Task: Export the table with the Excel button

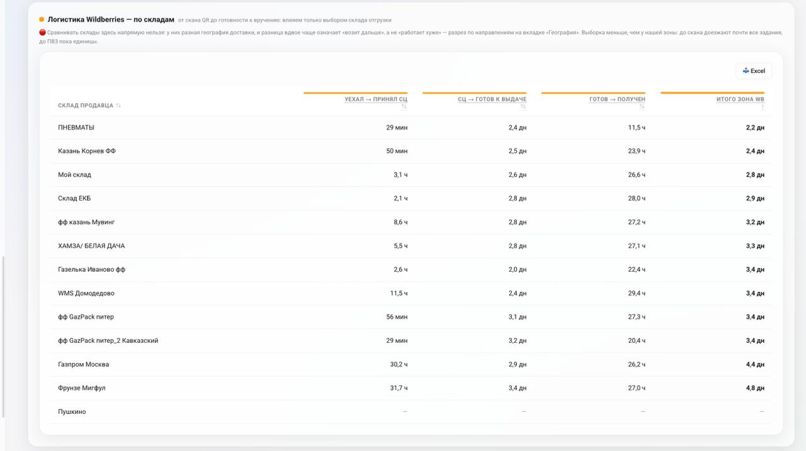Action: 754,71
